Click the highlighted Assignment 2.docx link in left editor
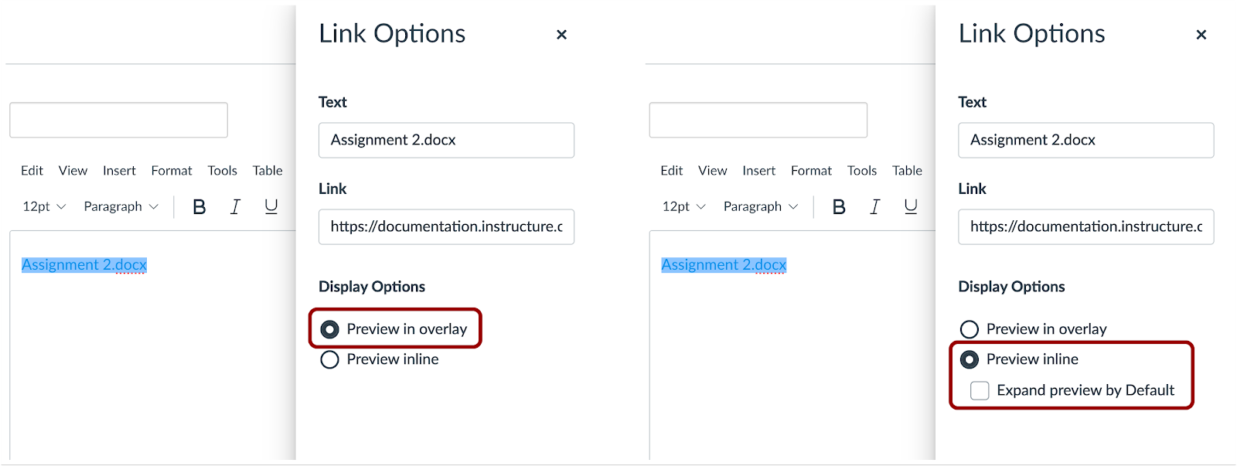Screen dimensions: 1237x466 [83, 265]
